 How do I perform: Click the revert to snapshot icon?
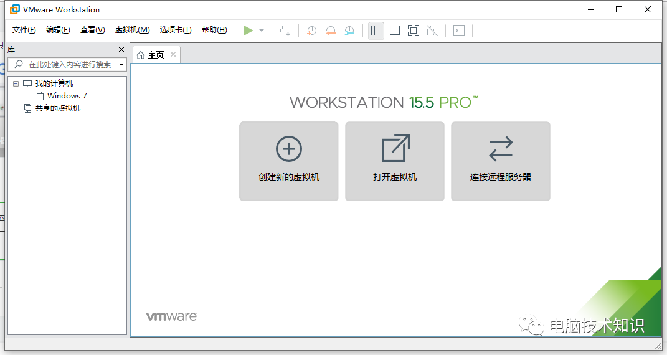(331, 31)
